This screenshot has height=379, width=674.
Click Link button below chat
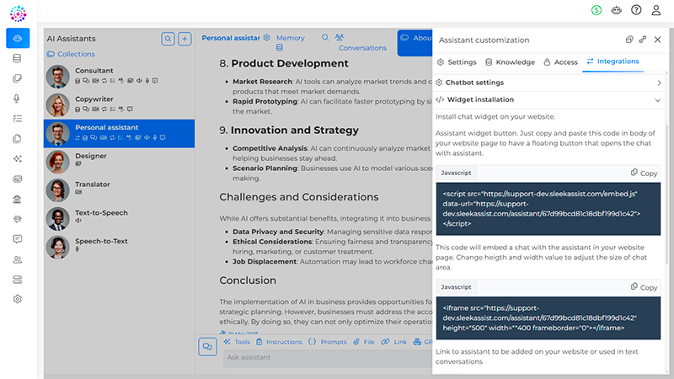[x=393, y=342]
